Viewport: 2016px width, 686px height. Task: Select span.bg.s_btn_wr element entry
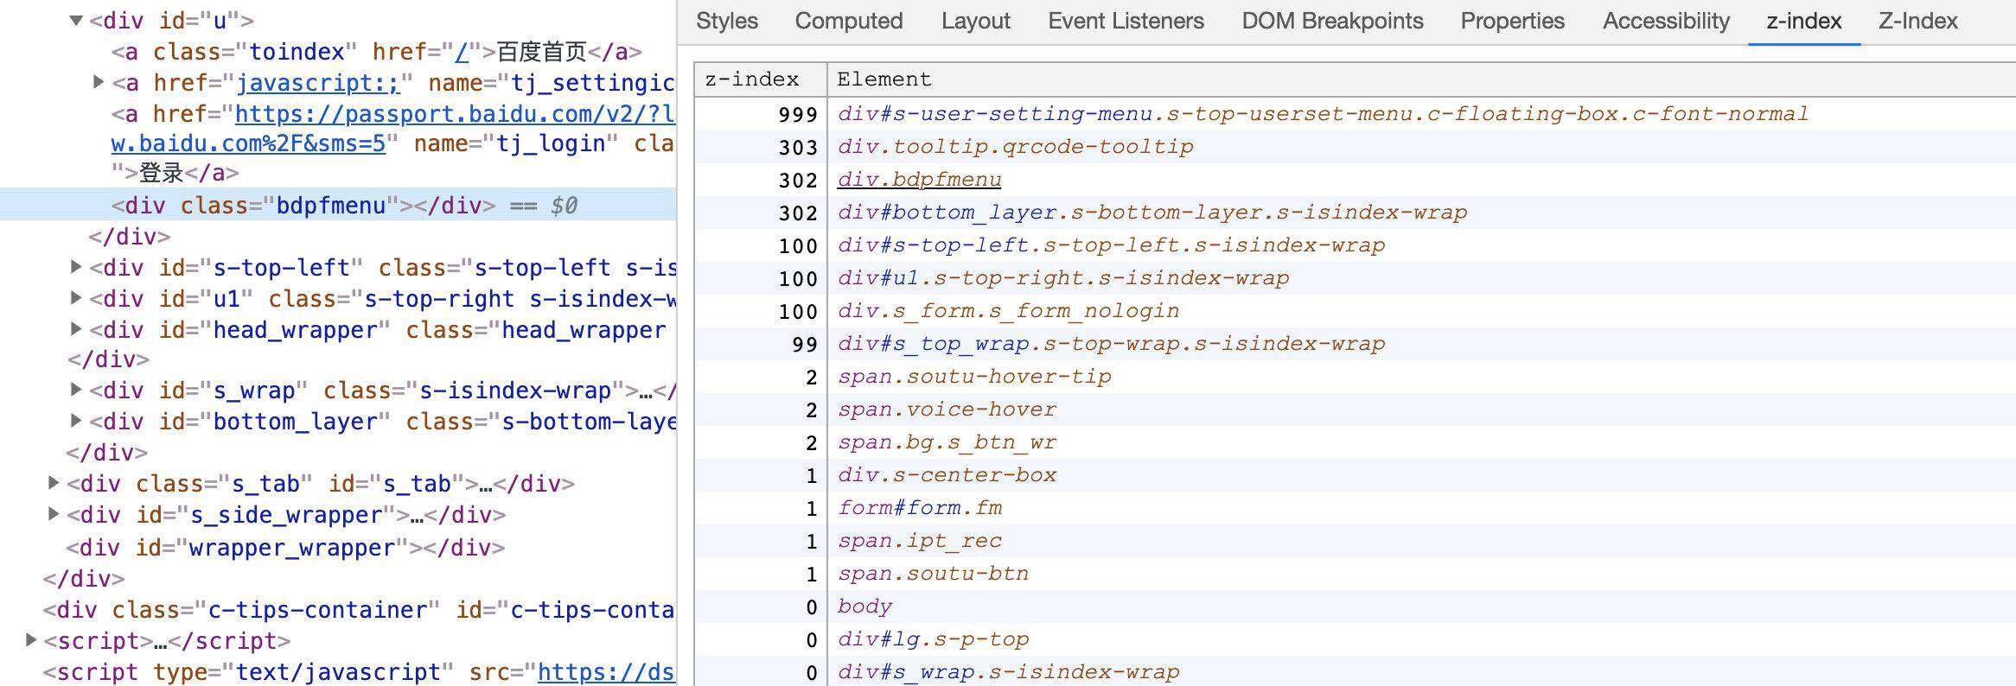[947, 441]
